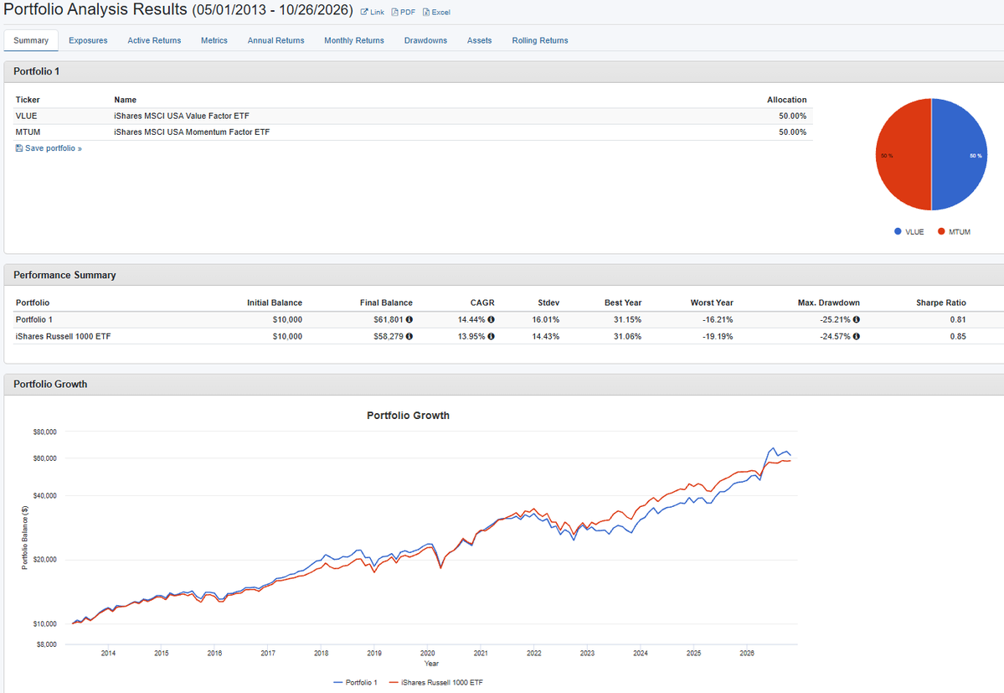The image size is (1004, 693).
Task: Select the Metrics tab
Action: 214,40
